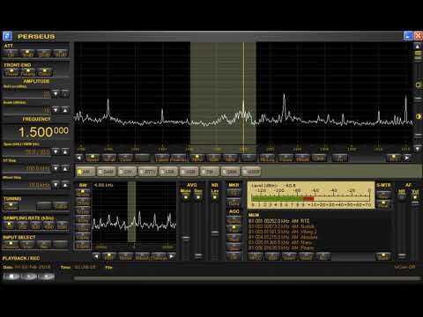Switch demodulation mode to USB
423x317 pixels.
pos(189,172)
